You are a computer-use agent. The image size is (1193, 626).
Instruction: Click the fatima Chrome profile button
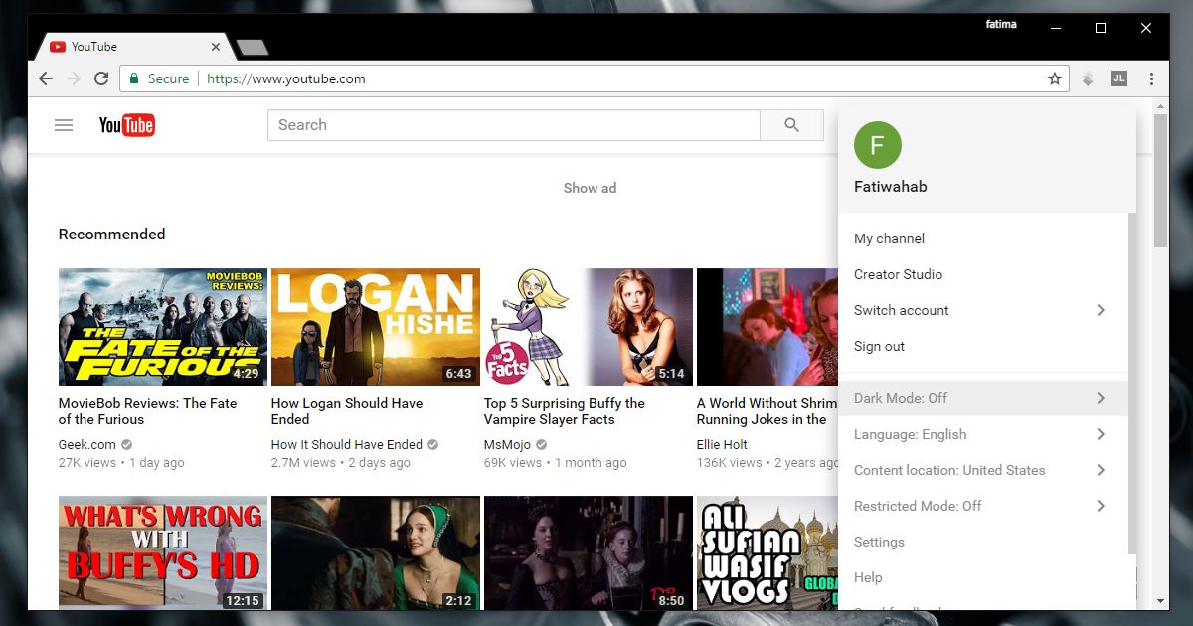(x=1001, y=25)
